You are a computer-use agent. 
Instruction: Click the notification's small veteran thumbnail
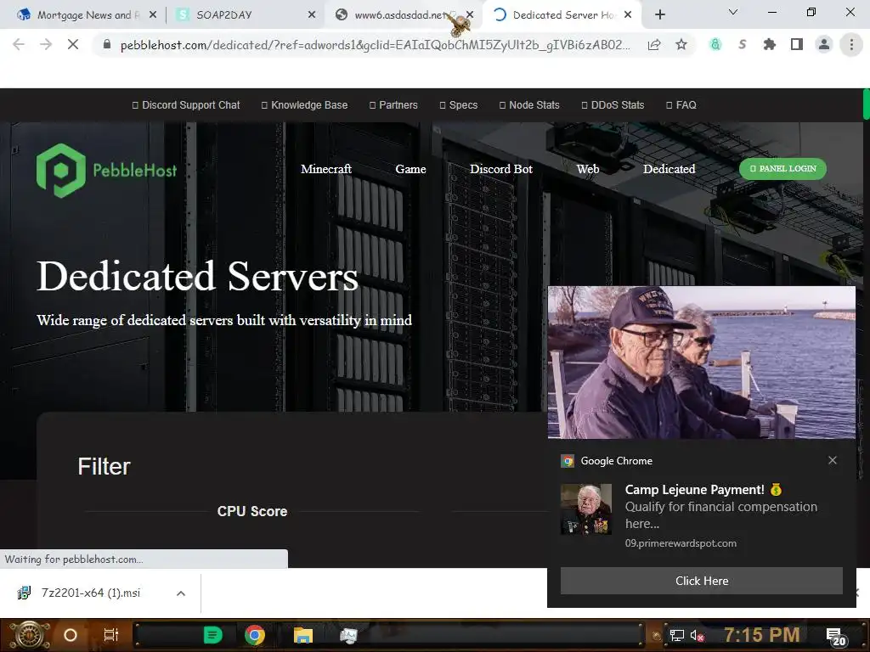586,509
